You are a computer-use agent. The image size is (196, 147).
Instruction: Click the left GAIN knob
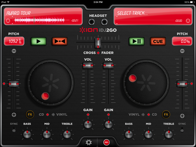click(x=88, y=125)
